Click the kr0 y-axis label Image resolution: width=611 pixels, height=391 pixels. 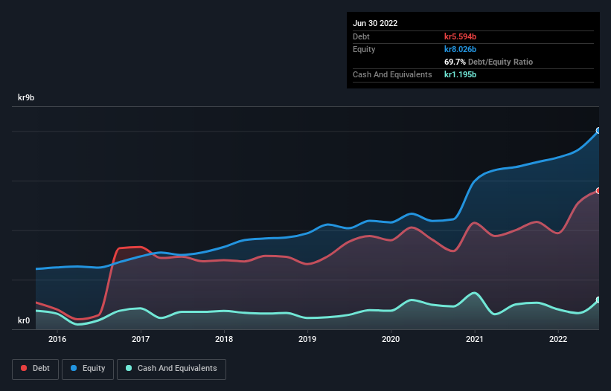(24, 320)
